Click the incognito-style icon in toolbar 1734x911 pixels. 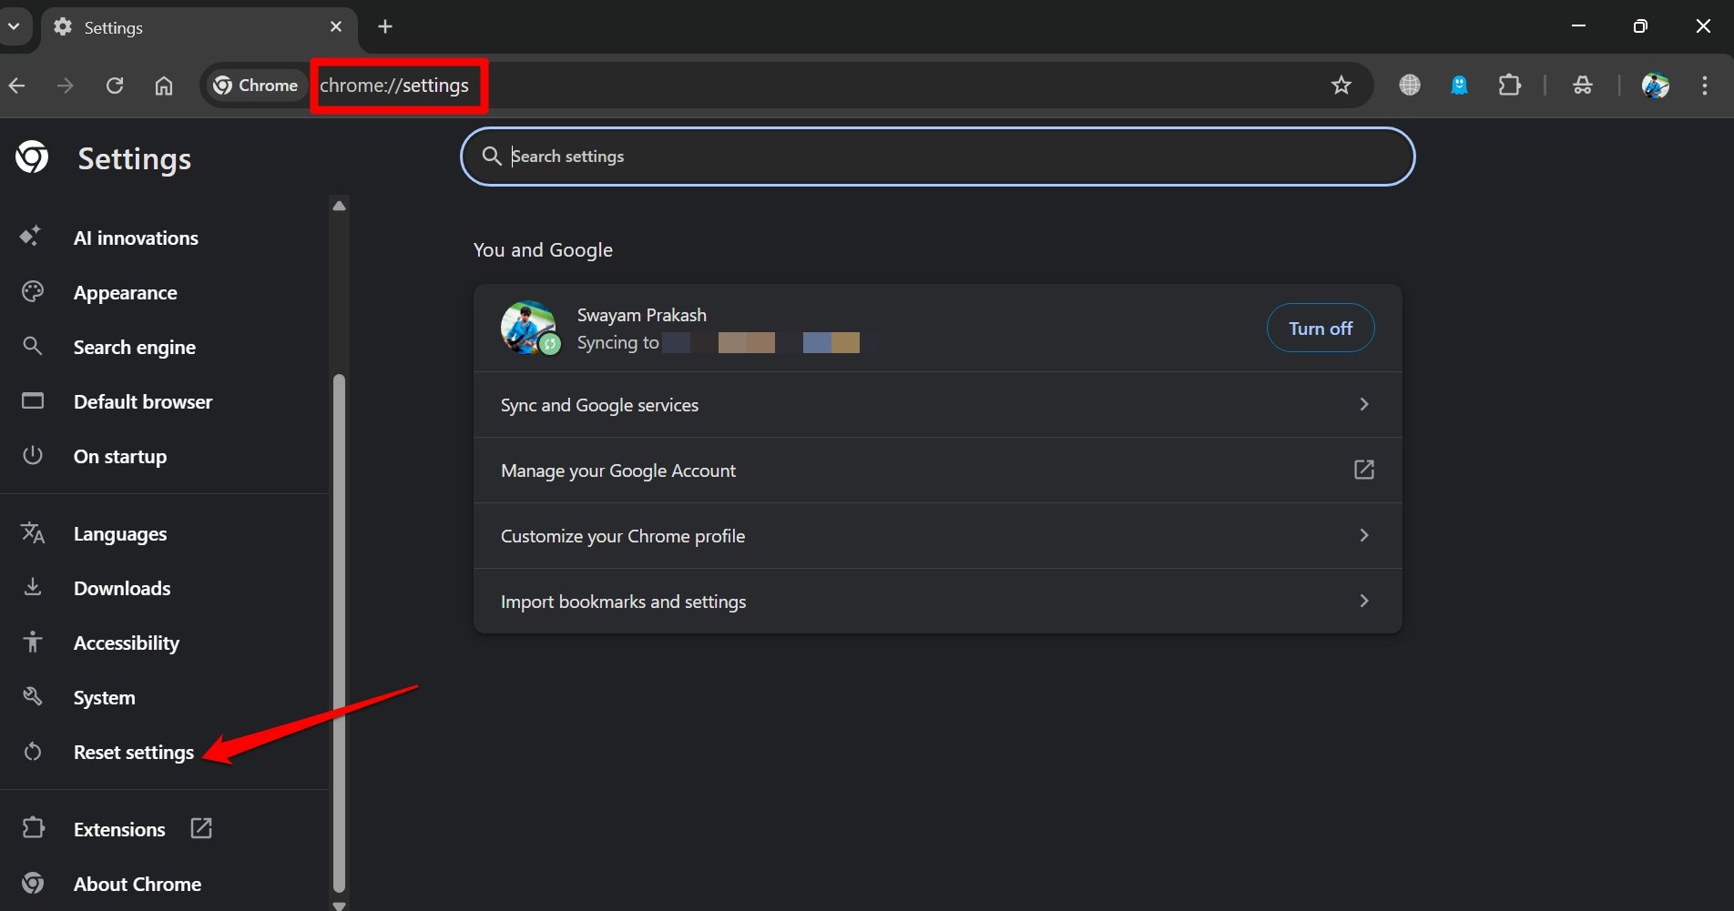point(1583,86)
